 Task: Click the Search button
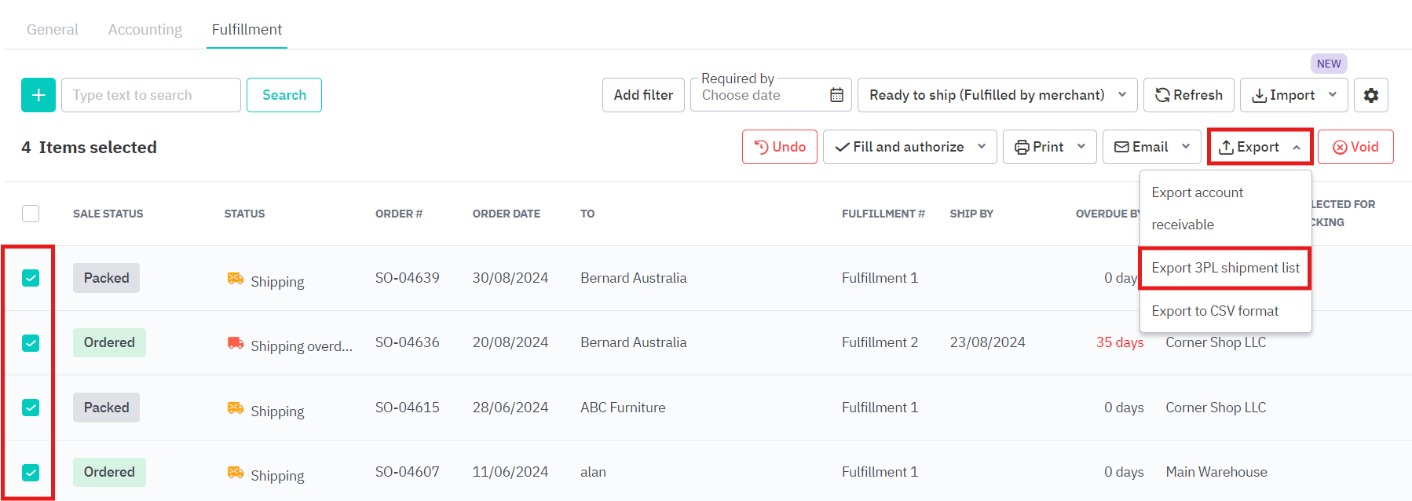(283, 95)
